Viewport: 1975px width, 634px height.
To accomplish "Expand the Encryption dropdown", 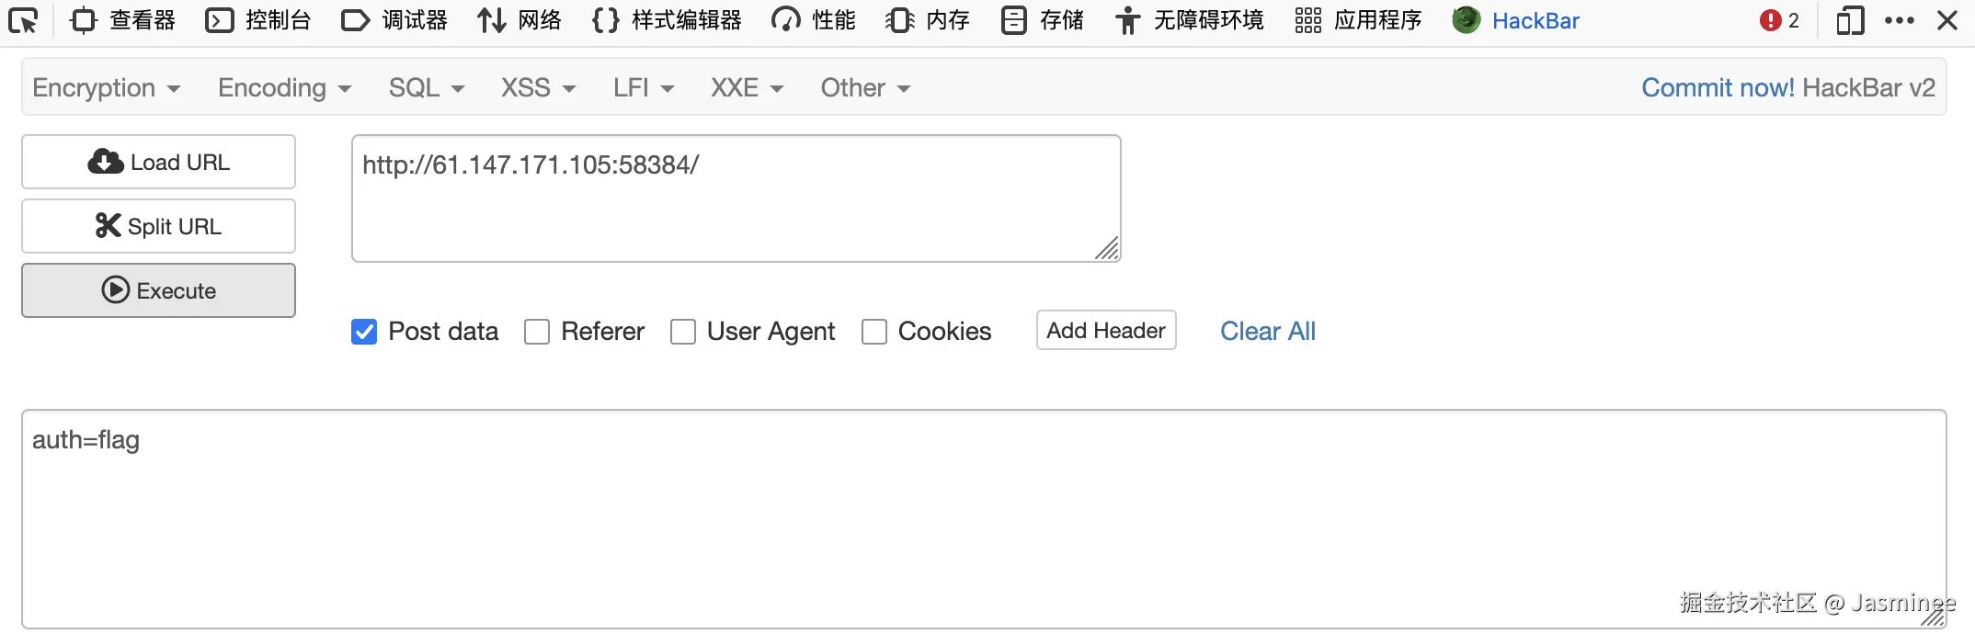I will [106, 87].
